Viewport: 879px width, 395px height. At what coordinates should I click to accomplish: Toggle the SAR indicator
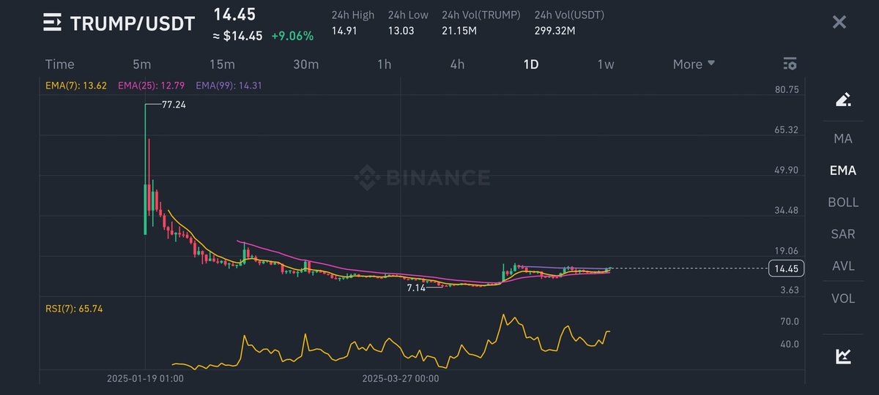tap(843, 234)
